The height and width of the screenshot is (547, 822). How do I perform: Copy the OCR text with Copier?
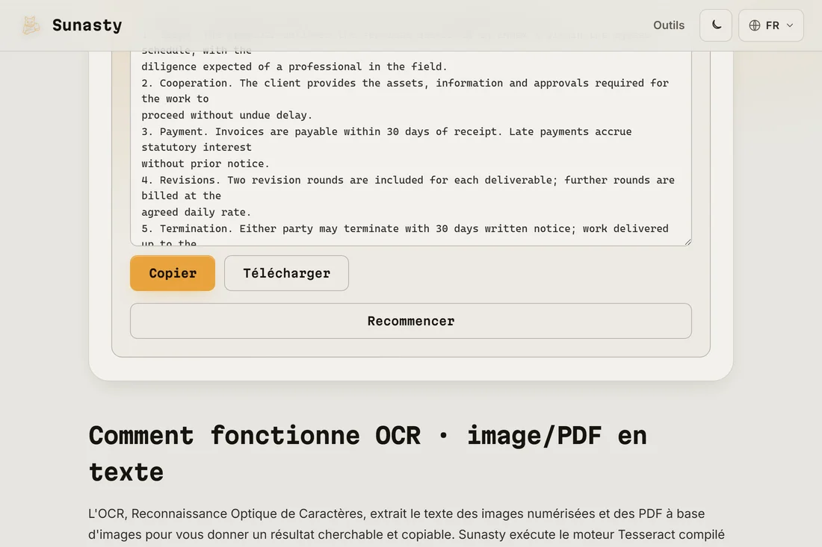click(173, 273)
